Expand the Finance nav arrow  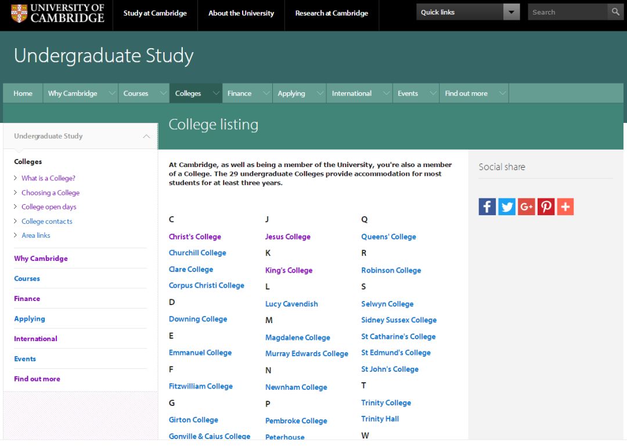coord(266,93)
